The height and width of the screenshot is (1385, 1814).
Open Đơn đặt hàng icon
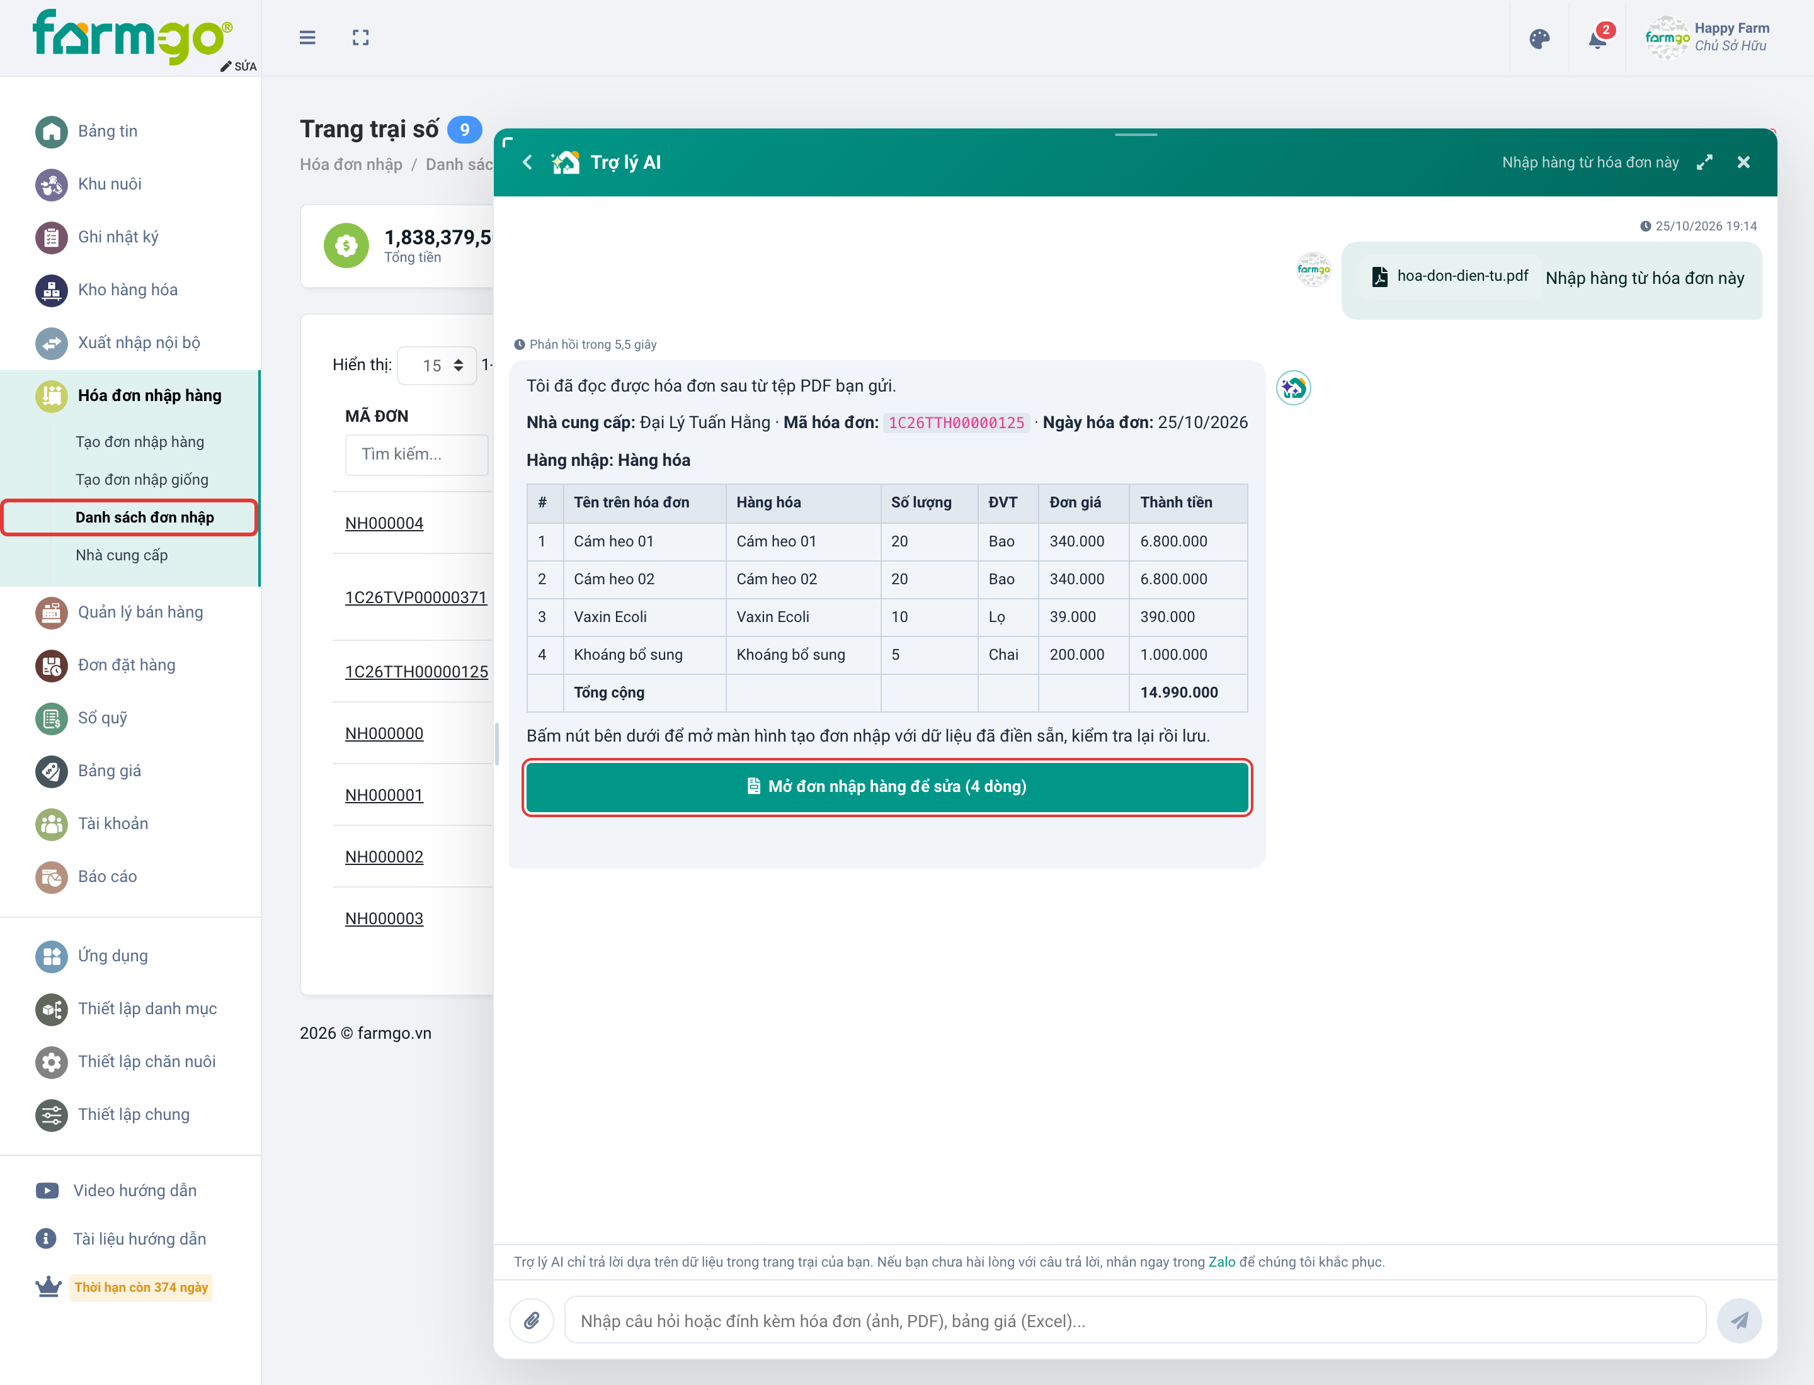tap(51, 665)
